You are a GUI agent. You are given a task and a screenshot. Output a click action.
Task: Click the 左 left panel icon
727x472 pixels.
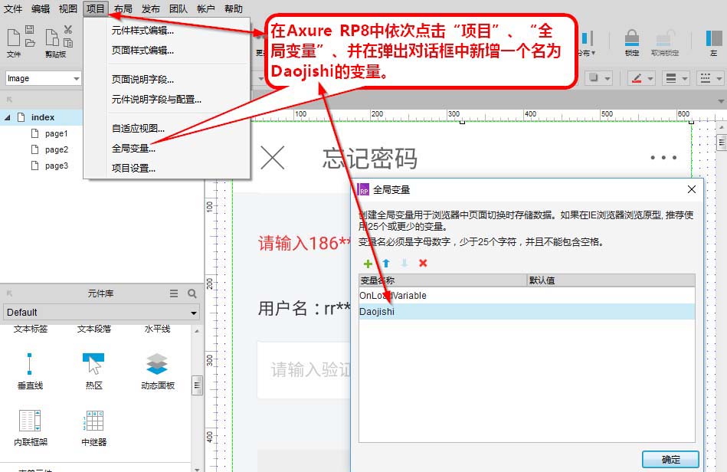(713, 38)
